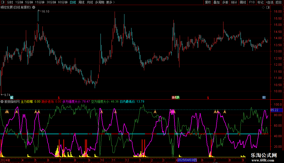Toggle 复权 price adjustment

[x=208, y=2]
